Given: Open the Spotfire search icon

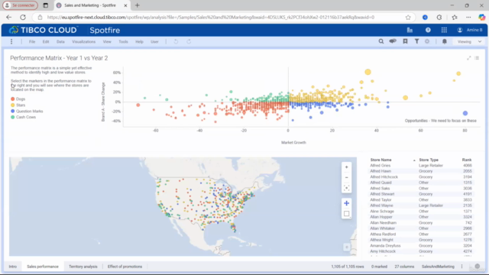Looking at the screenshot, I should pos(381,41).
